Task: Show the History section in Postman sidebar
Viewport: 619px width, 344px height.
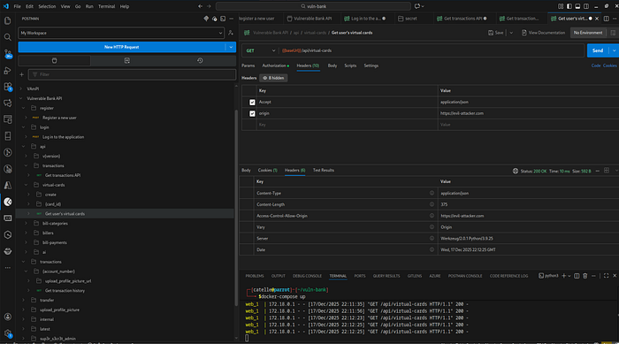Action: click(x=200, y=60)
